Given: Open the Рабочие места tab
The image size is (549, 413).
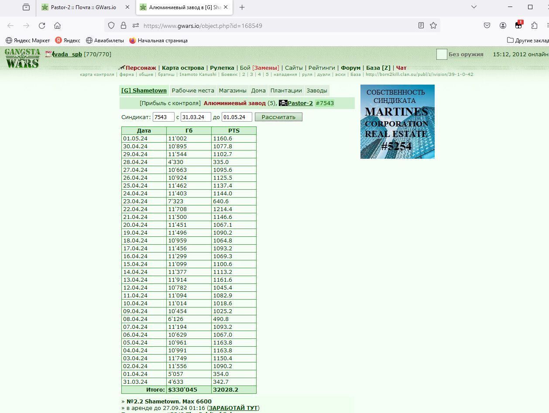Looking at the screenshot, I should (x=193, y=90).
